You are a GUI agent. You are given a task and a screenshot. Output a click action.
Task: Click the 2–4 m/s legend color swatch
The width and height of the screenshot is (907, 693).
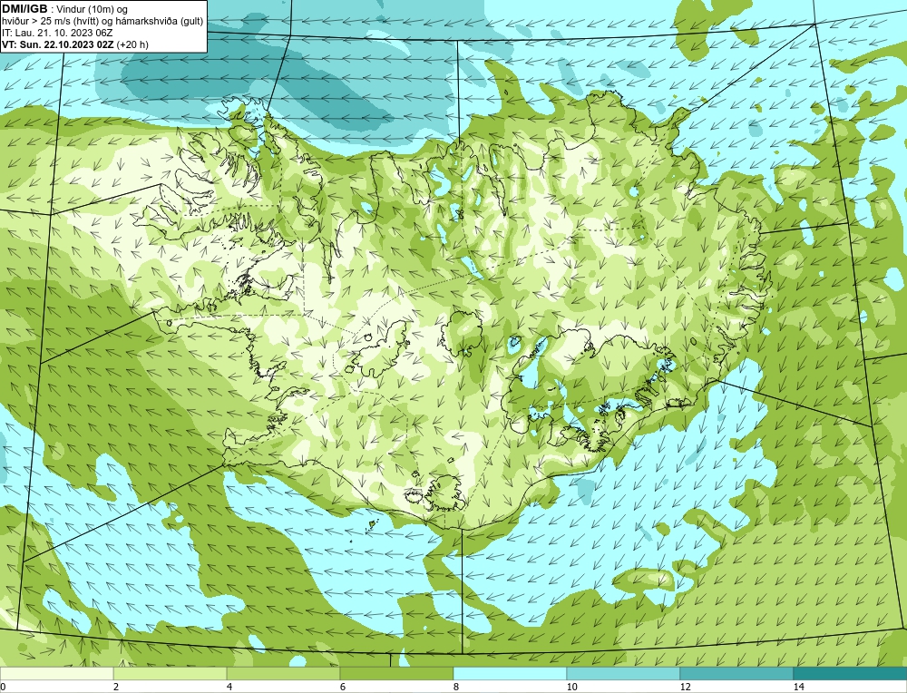point(171,673)
